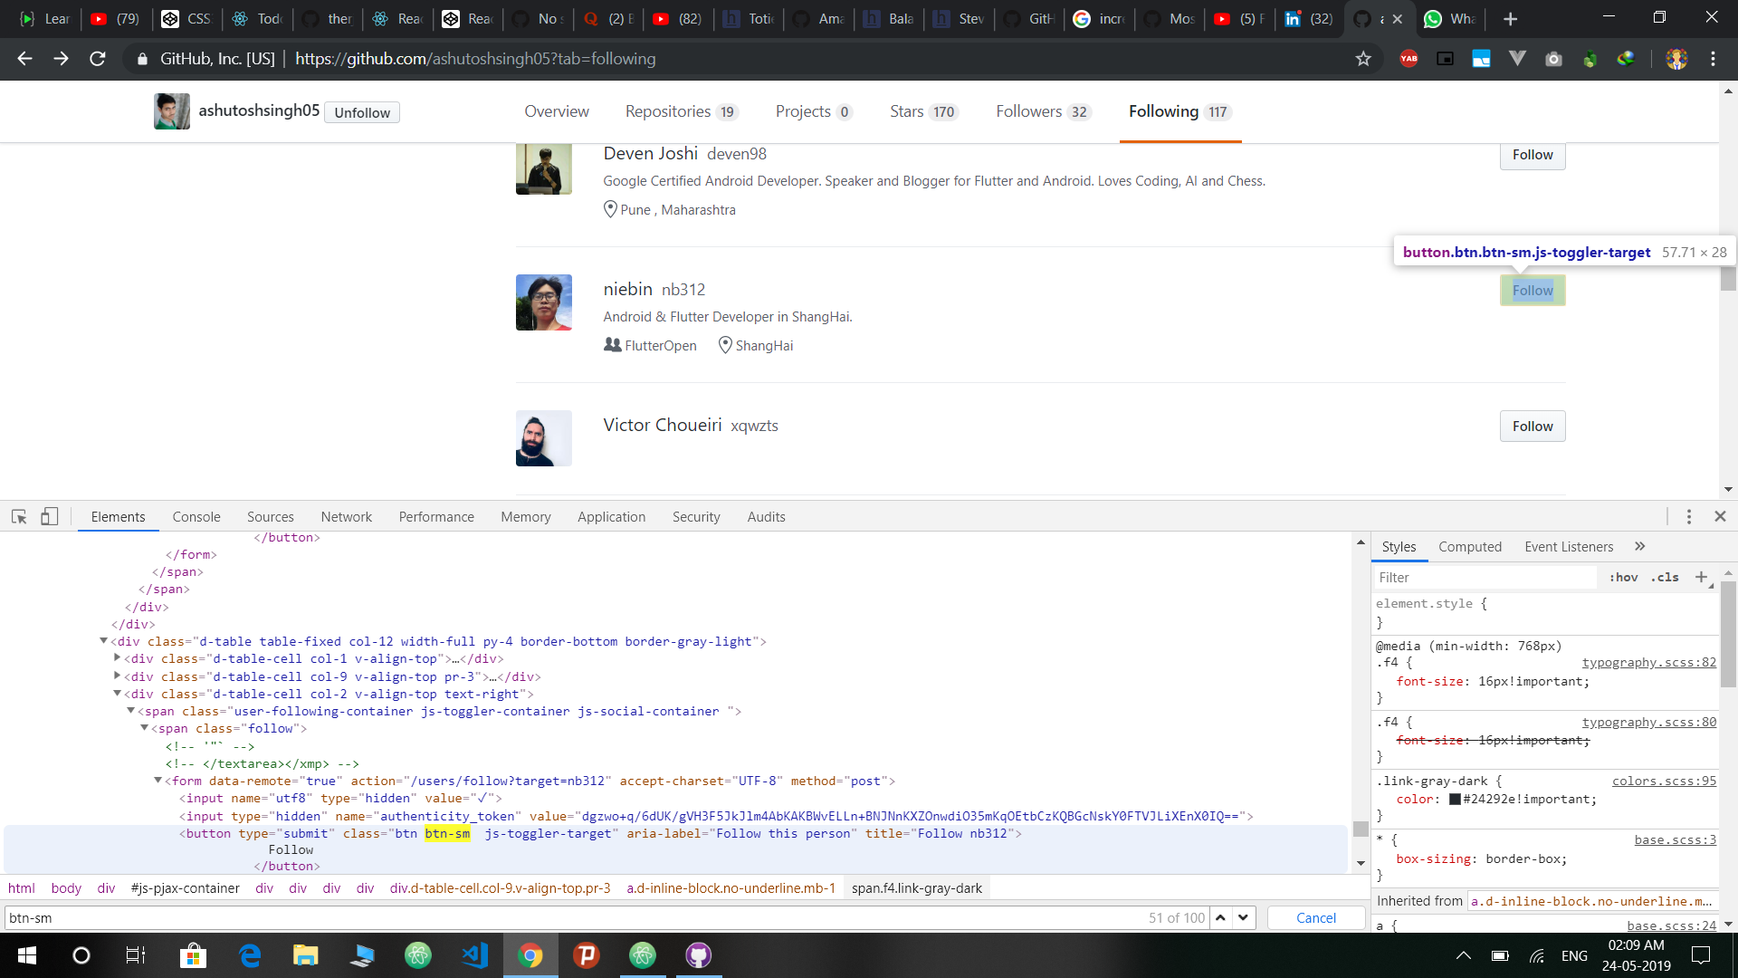The width and height of the screenshot is (1738, 978).
Task: Expand the col-9 table-cell div node
Action: coord(117,676)
